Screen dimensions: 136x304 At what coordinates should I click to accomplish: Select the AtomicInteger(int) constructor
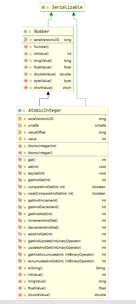click(63, 146)
